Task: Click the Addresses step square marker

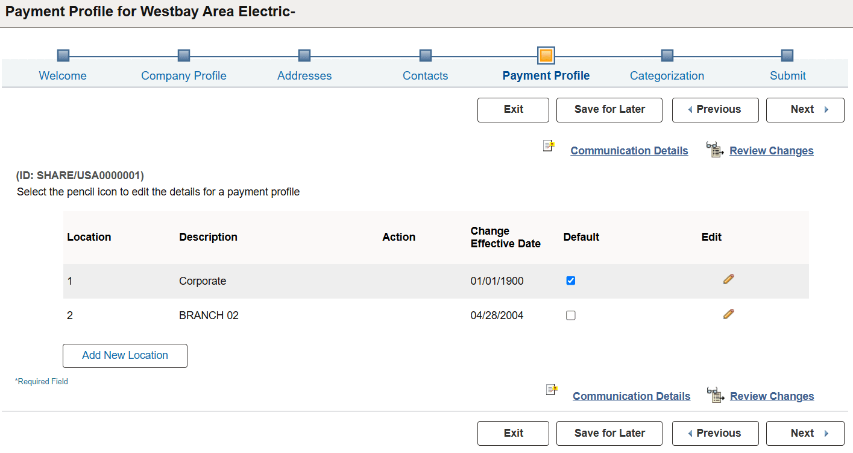Action: [304, 54]
